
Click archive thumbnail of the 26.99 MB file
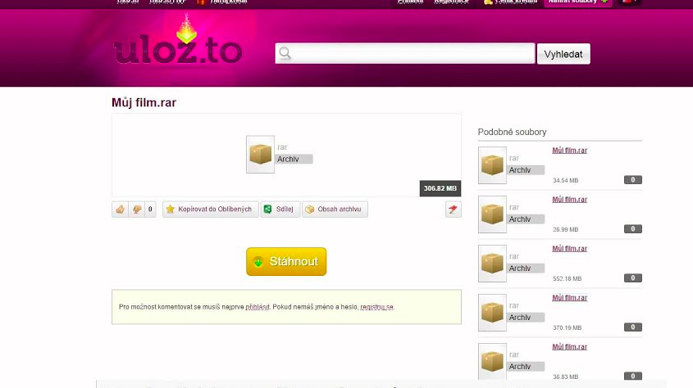[492, 214]
